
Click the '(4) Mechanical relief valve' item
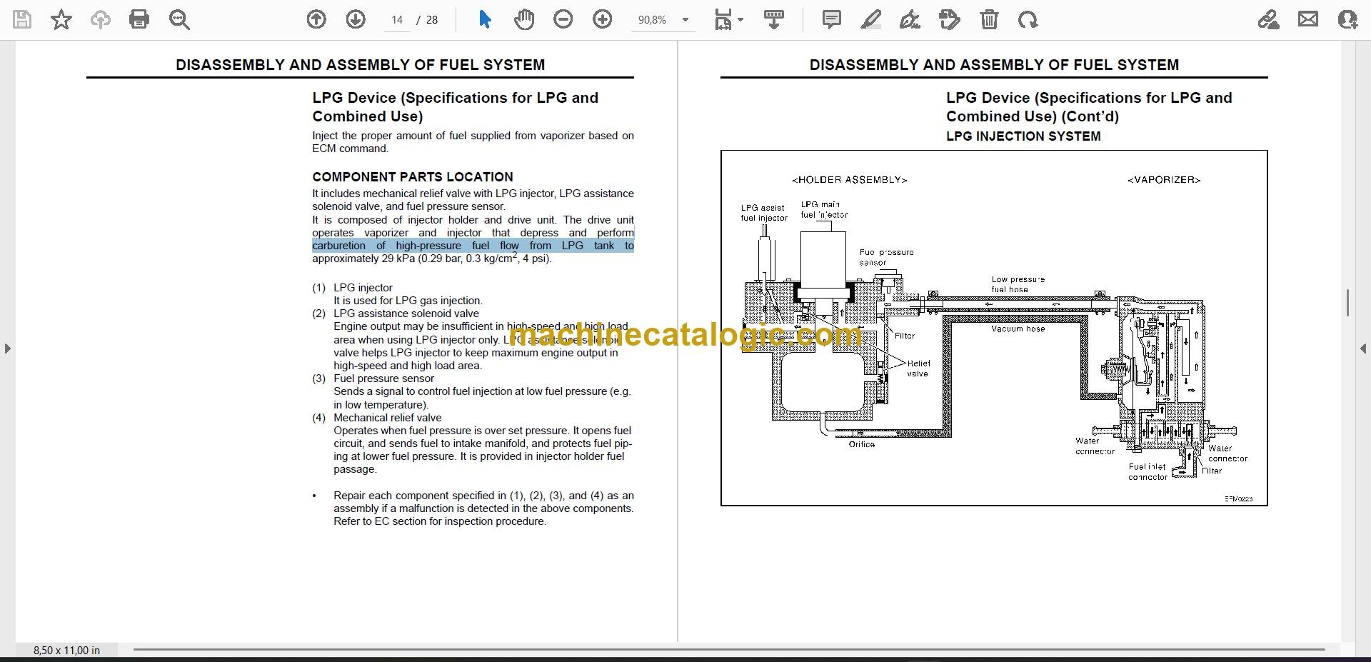pos(377,418)
